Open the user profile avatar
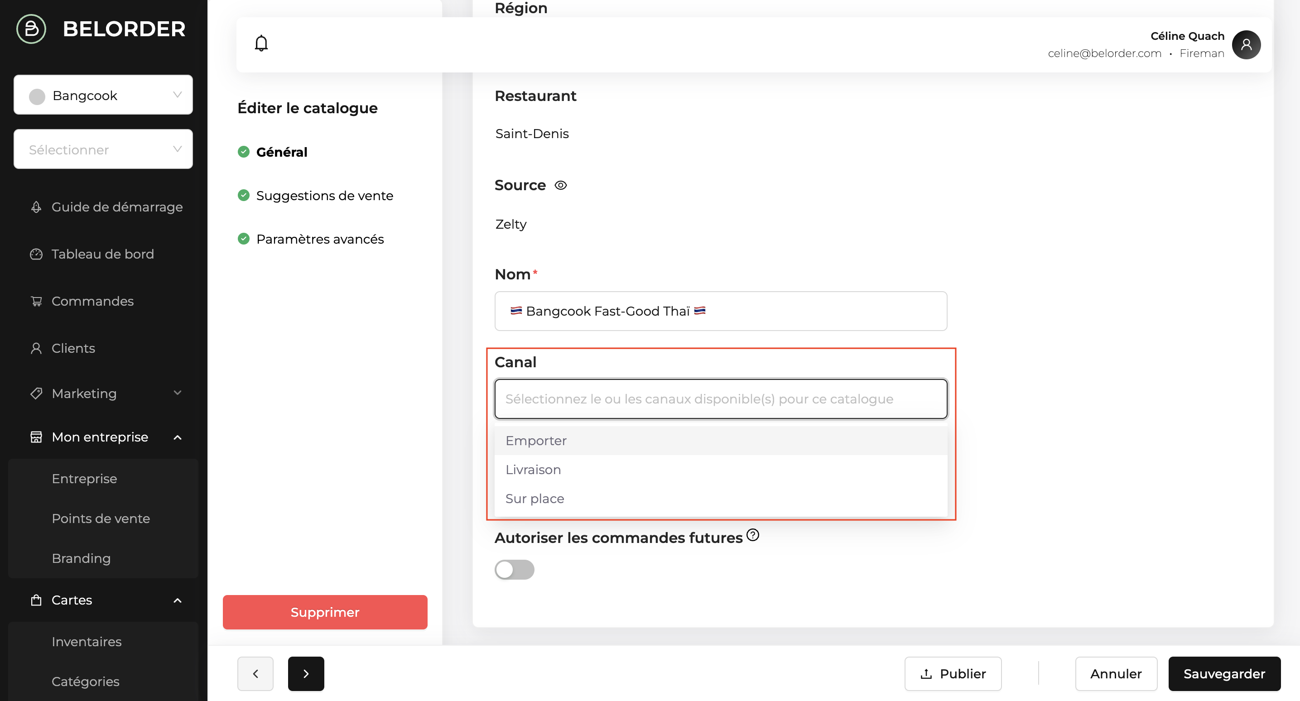This screenshot has width=1300, height=701. pyautogui.click(x=1246, y=45)
